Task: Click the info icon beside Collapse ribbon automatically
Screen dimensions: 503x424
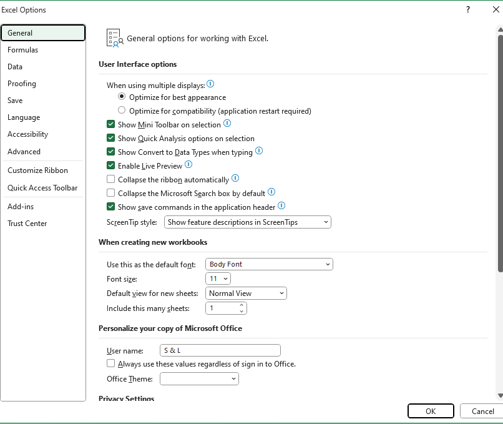Action: pos(235,178)
